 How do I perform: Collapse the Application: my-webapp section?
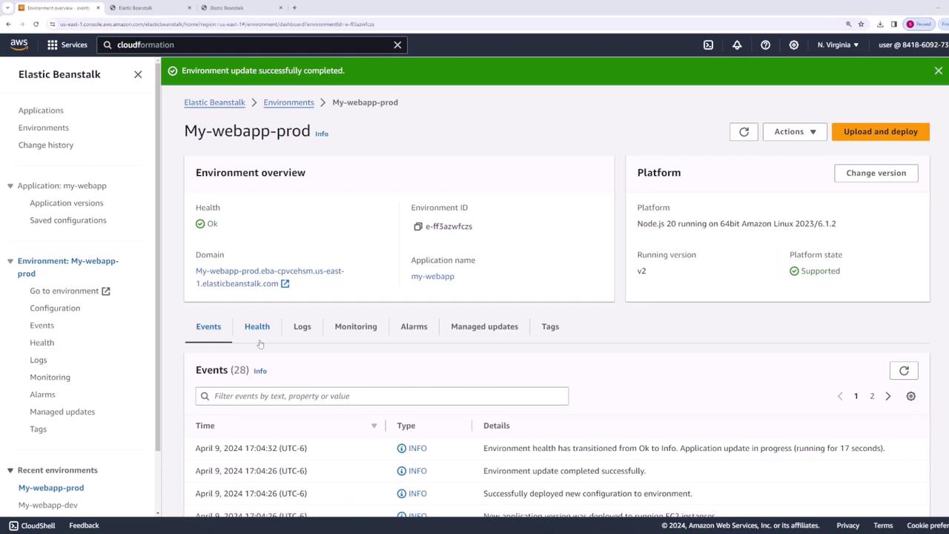click(x=10, y=185)
